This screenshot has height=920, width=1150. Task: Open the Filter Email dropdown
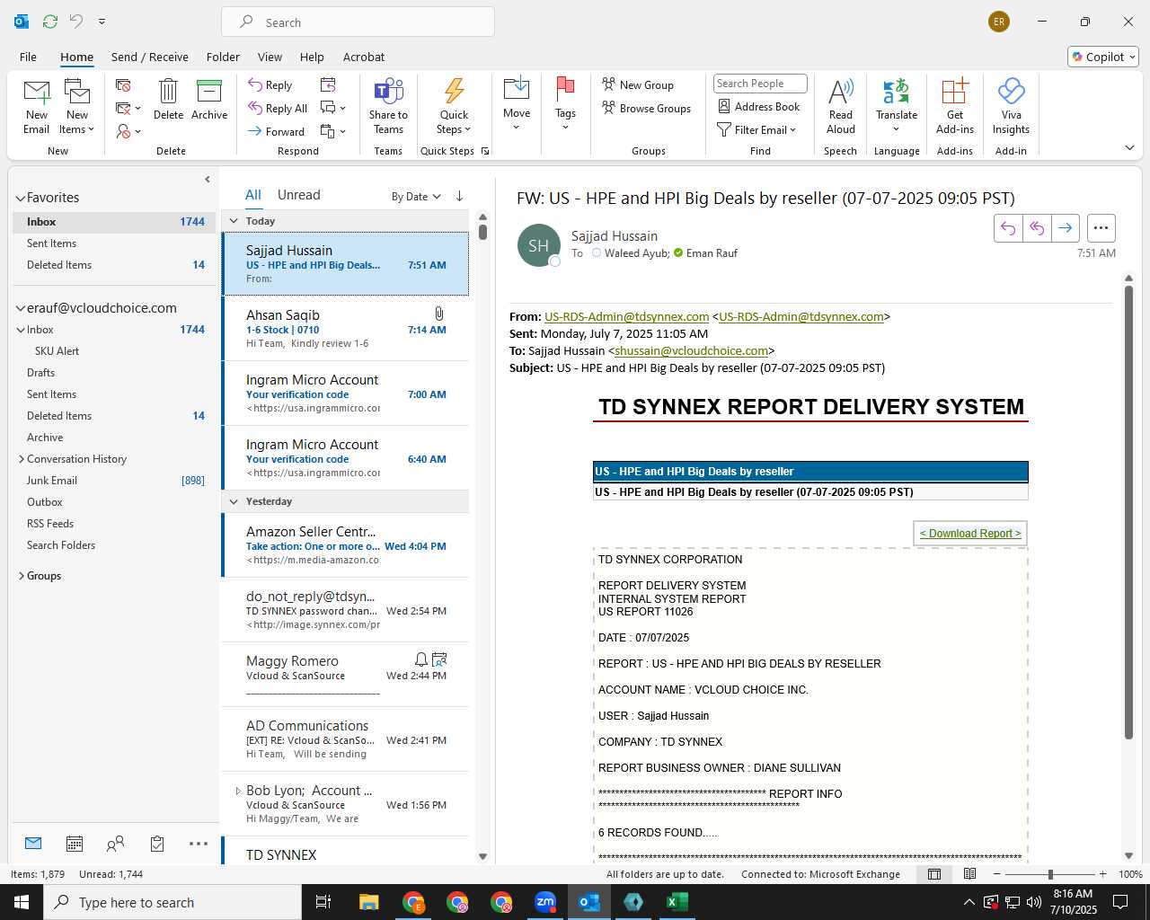coord(756,130)
